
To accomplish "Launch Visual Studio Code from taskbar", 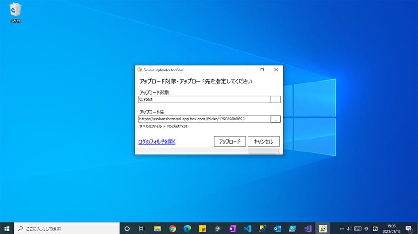I will click(247, 228).
